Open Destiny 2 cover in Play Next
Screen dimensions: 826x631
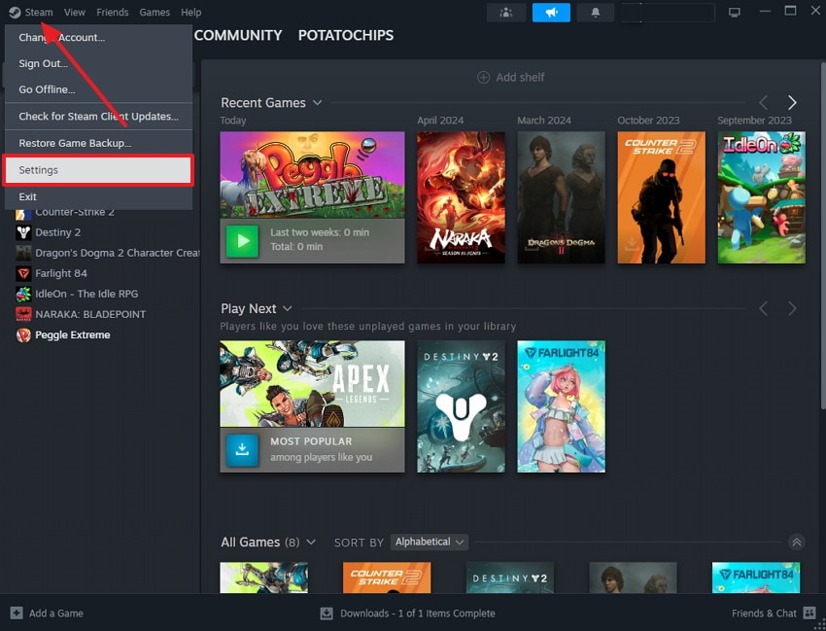click(x=461, y=406)
